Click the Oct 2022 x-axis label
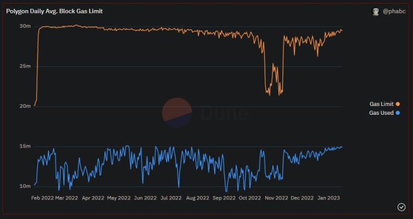The height and width of the screenshot is (219, 413). tap(250, 198)
